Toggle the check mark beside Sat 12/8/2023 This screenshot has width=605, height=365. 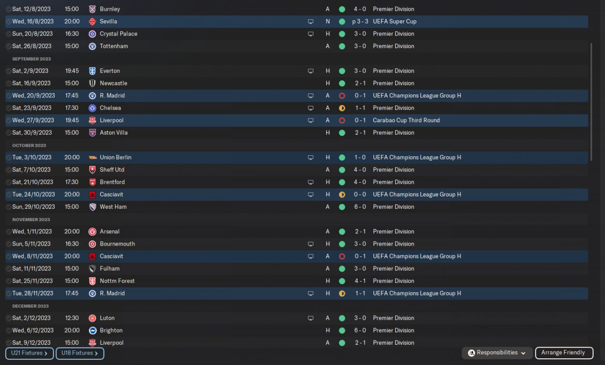coord(9,9)
